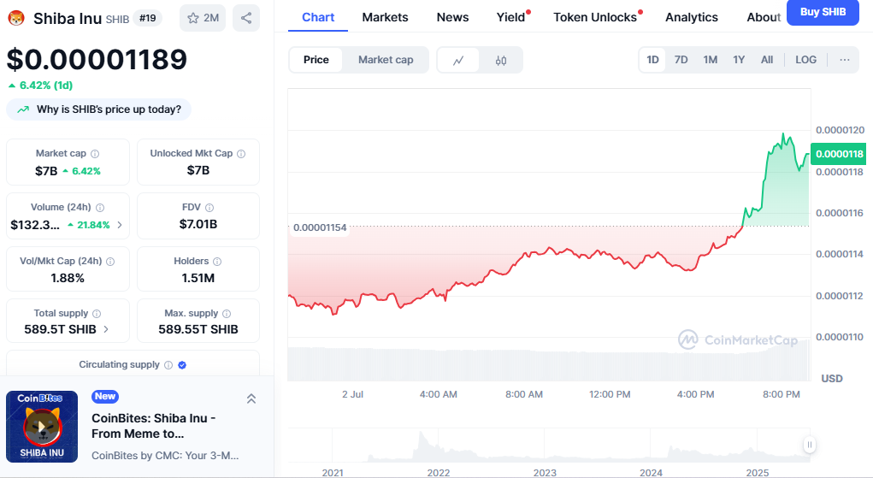Toggle LOG scale on chart
The width and height of the screenshot is (873, 478).
pos(805,60)
